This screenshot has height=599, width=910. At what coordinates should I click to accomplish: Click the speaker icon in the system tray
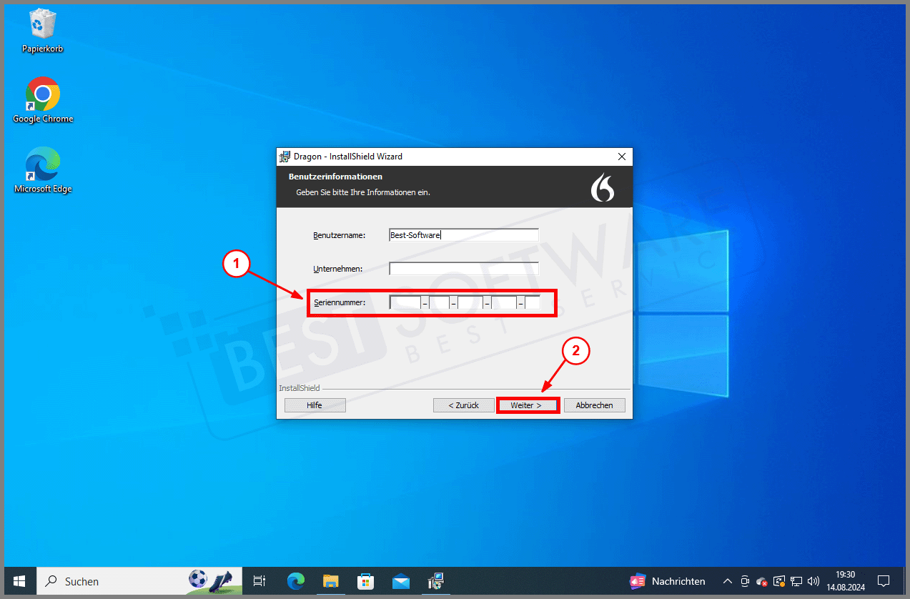point(813,581)
